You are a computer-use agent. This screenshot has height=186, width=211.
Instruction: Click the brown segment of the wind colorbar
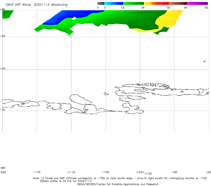(178, 3)
